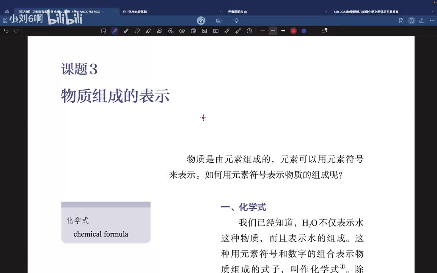Pick the blue pen color

304,31
